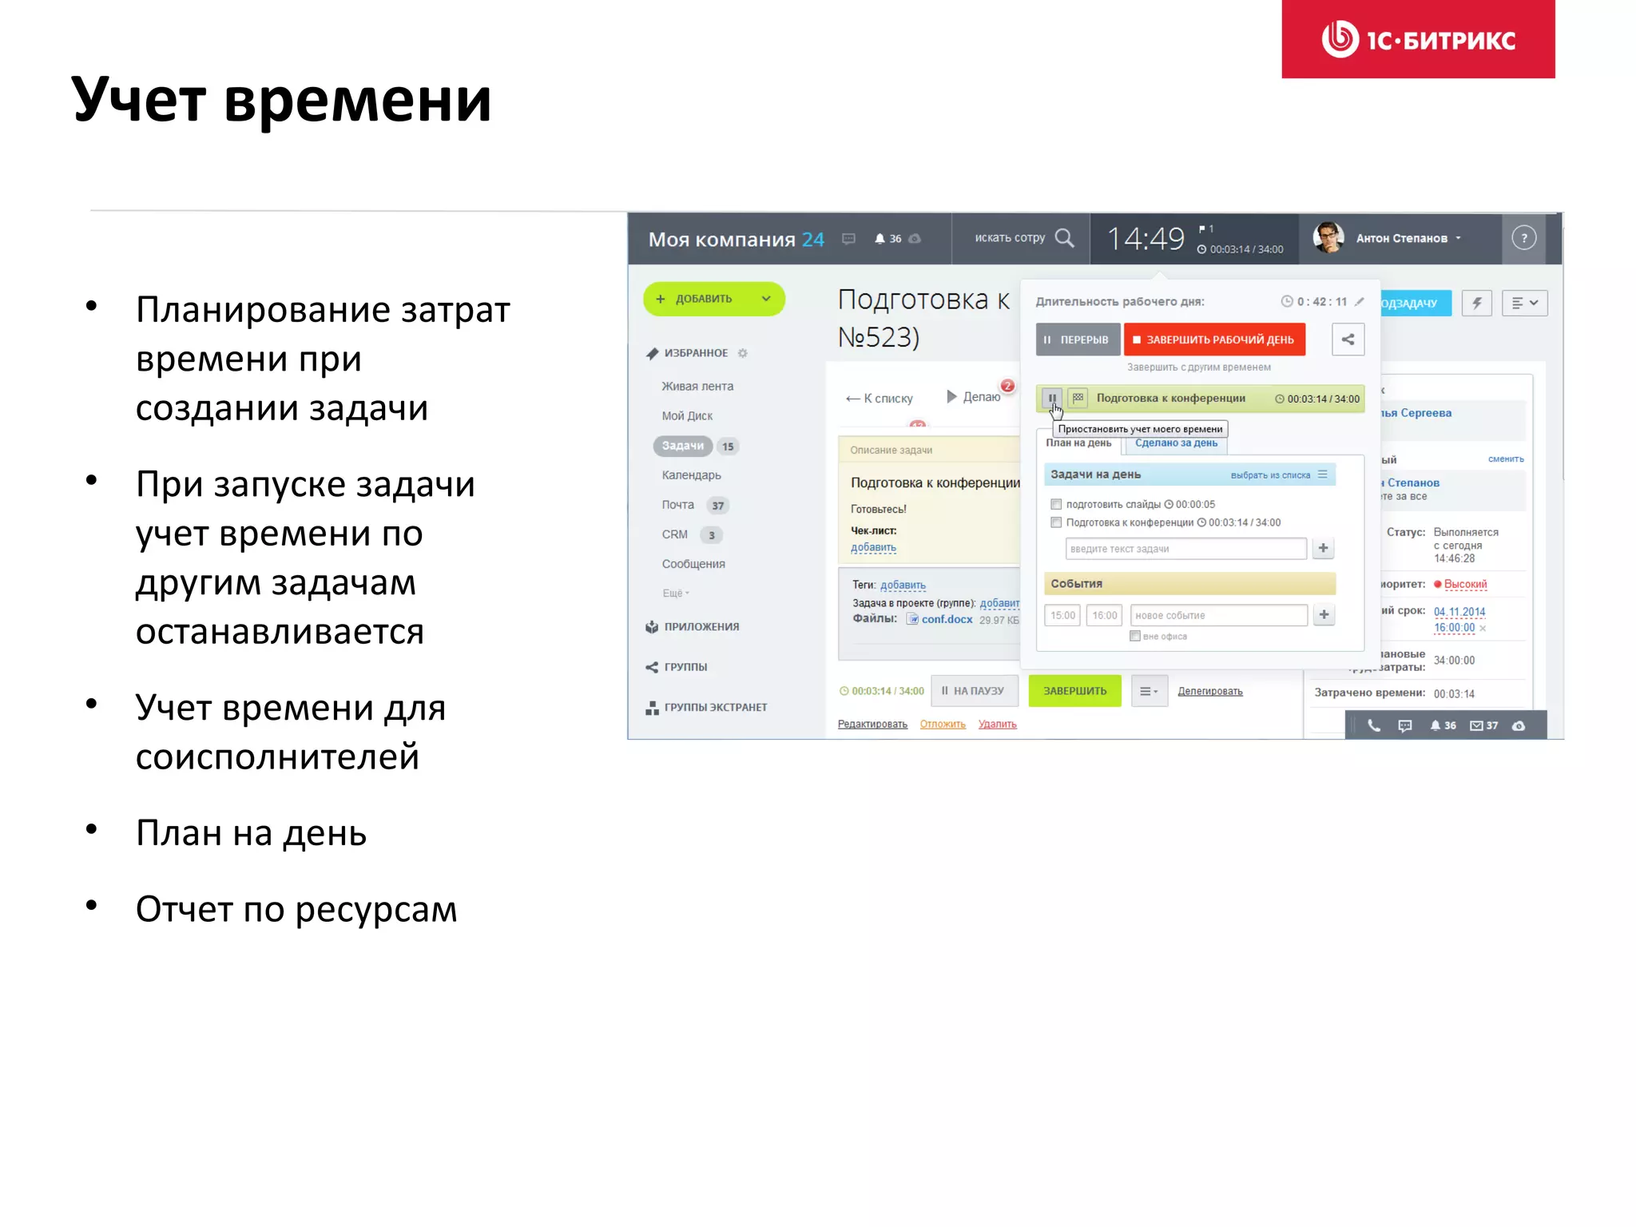Screen dimensions: 1636x1227
Task: Change the Высокий priority value
Action: point(1465,584)
